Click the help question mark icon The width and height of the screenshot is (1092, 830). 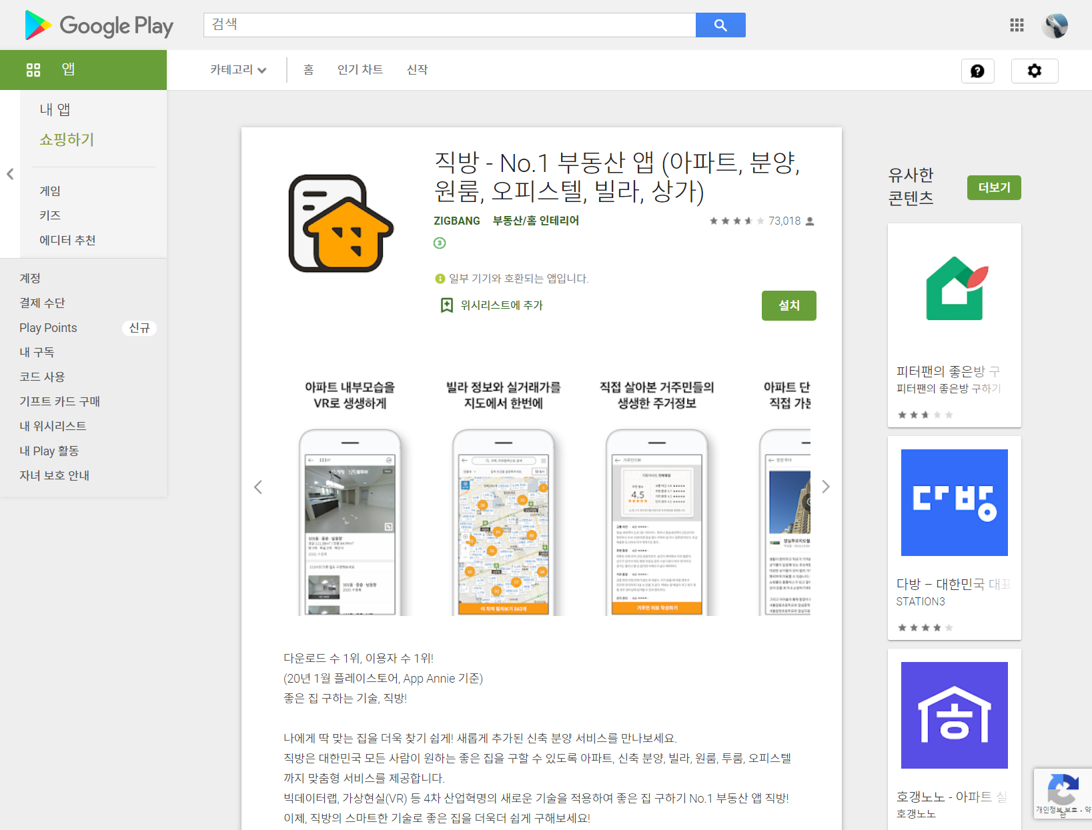pos(977,71)
